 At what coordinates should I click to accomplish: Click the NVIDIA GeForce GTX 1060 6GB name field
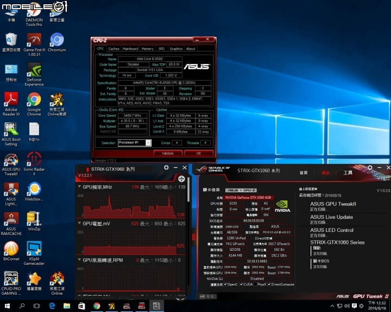tap(248, 197)
